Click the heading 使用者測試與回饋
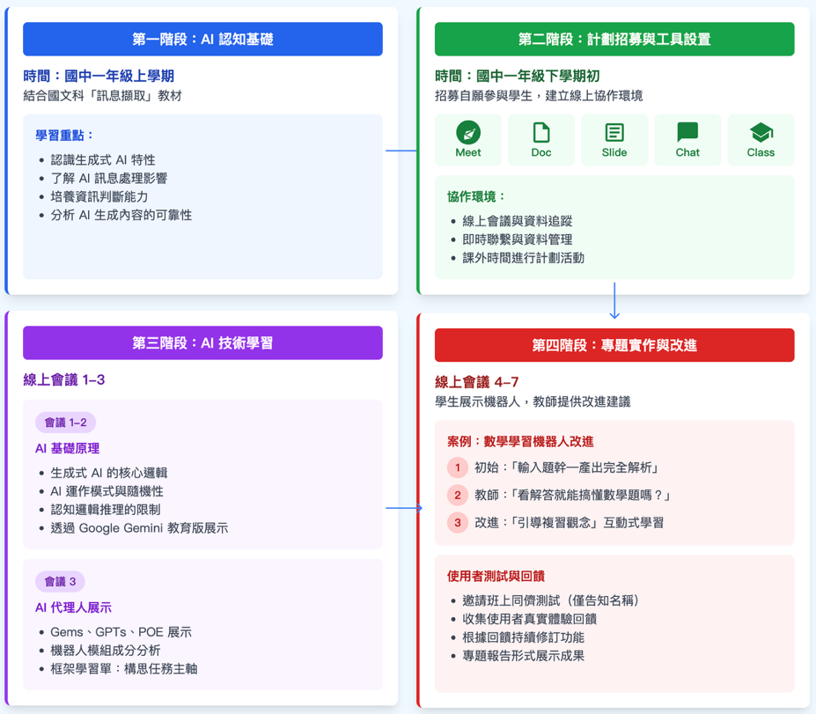This screenshot has height=714, width=816. click(496, 576)
